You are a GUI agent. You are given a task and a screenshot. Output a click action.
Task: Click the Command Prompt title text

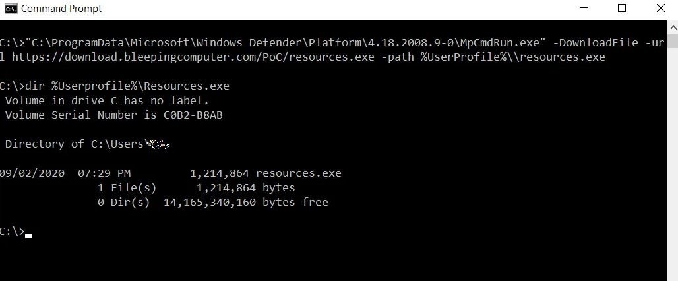click(x=61, y=8)
